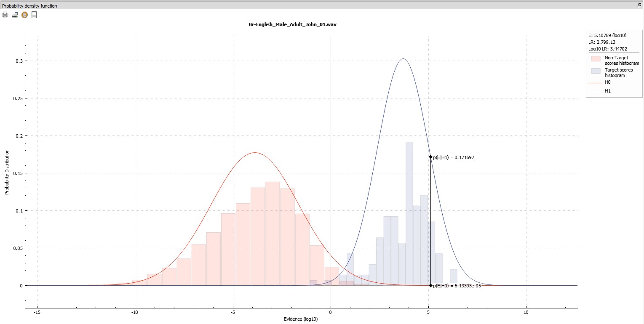The image size is (644, 324).
Task: Click the y-axis tick label 0.05
Action: (x=18, y=248)
